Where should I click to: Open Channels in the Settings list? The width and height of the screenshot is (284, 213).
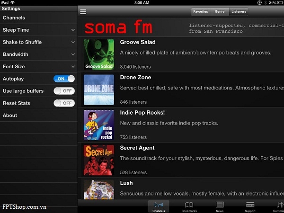(x=39, y=18)
